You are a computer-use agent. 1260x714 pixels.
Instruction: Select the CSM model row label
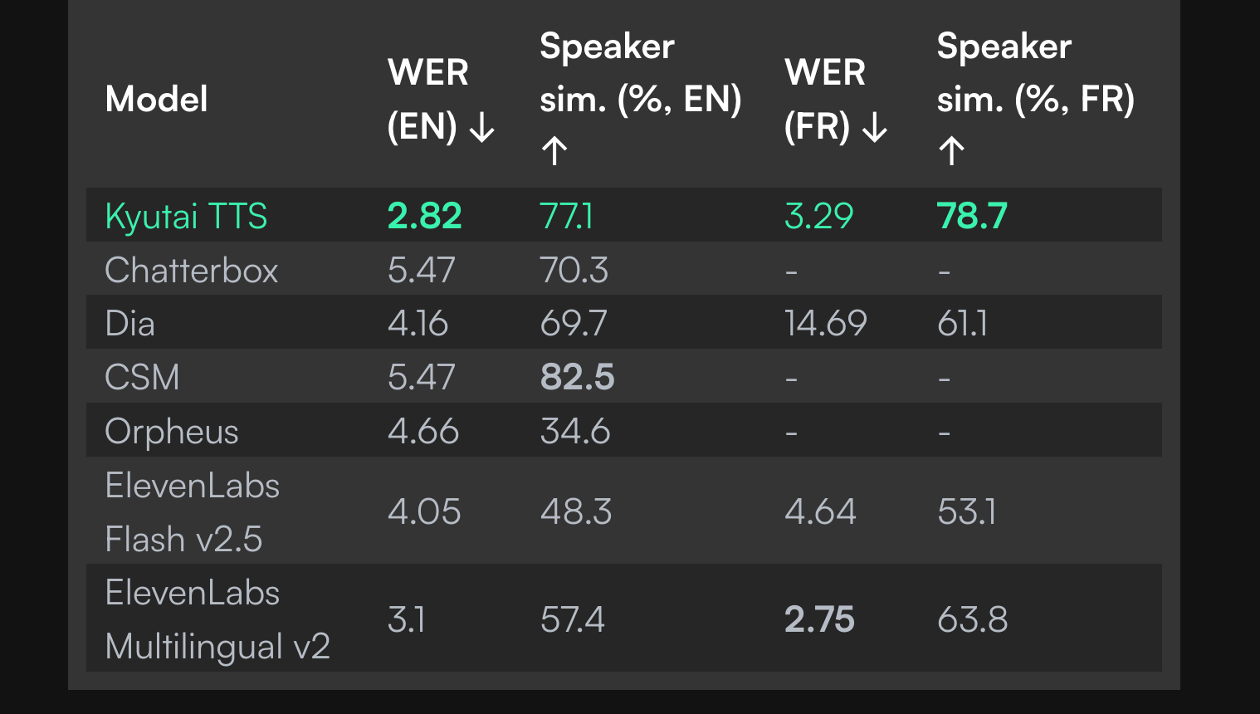(142, 377)
